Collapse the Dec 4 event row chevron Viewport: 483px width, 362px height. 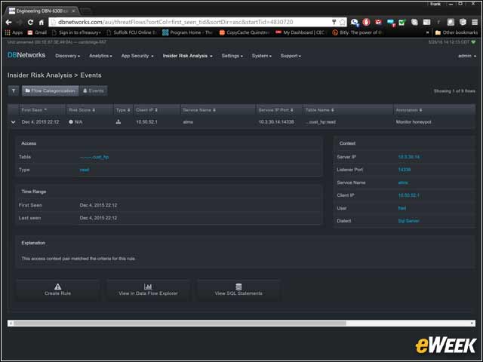coord(14,122)
